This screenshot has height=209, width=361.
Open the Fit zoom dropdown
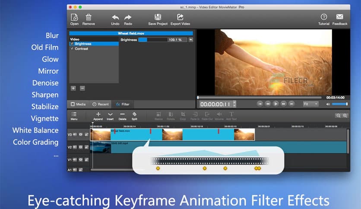tap(310, 104)
